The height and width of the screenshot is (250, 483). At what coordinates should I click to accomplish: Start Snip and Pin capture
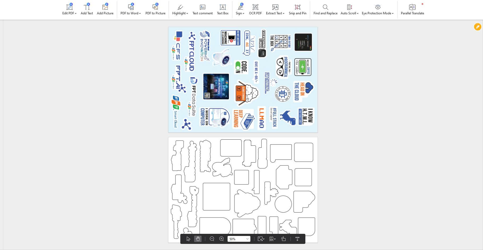point(297,9)
